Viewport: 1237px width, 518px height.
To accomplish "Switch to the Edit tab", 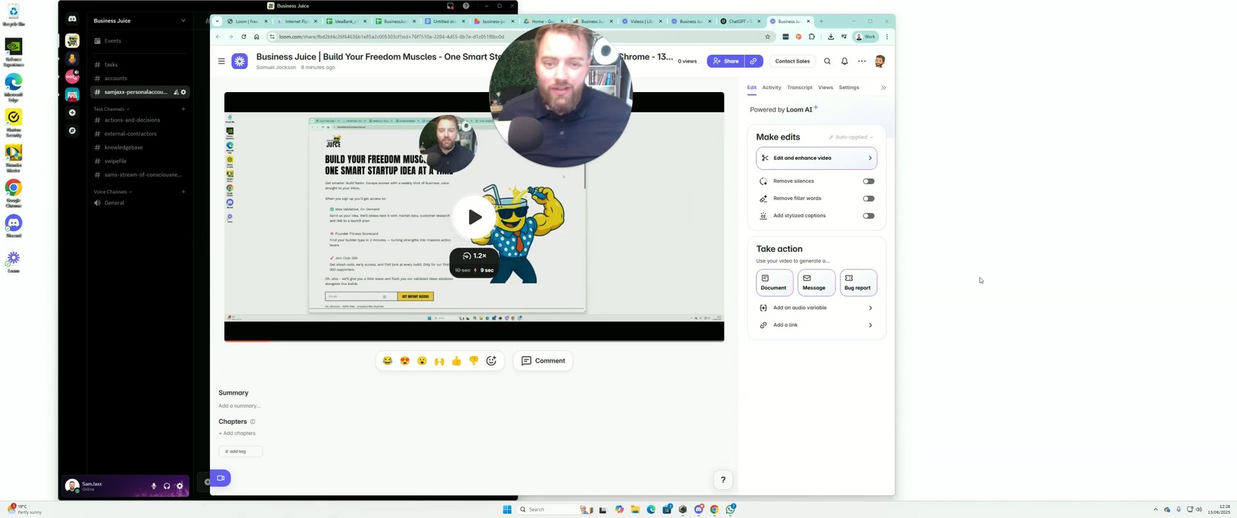I will pyautogui.click(x=752, y=88).
